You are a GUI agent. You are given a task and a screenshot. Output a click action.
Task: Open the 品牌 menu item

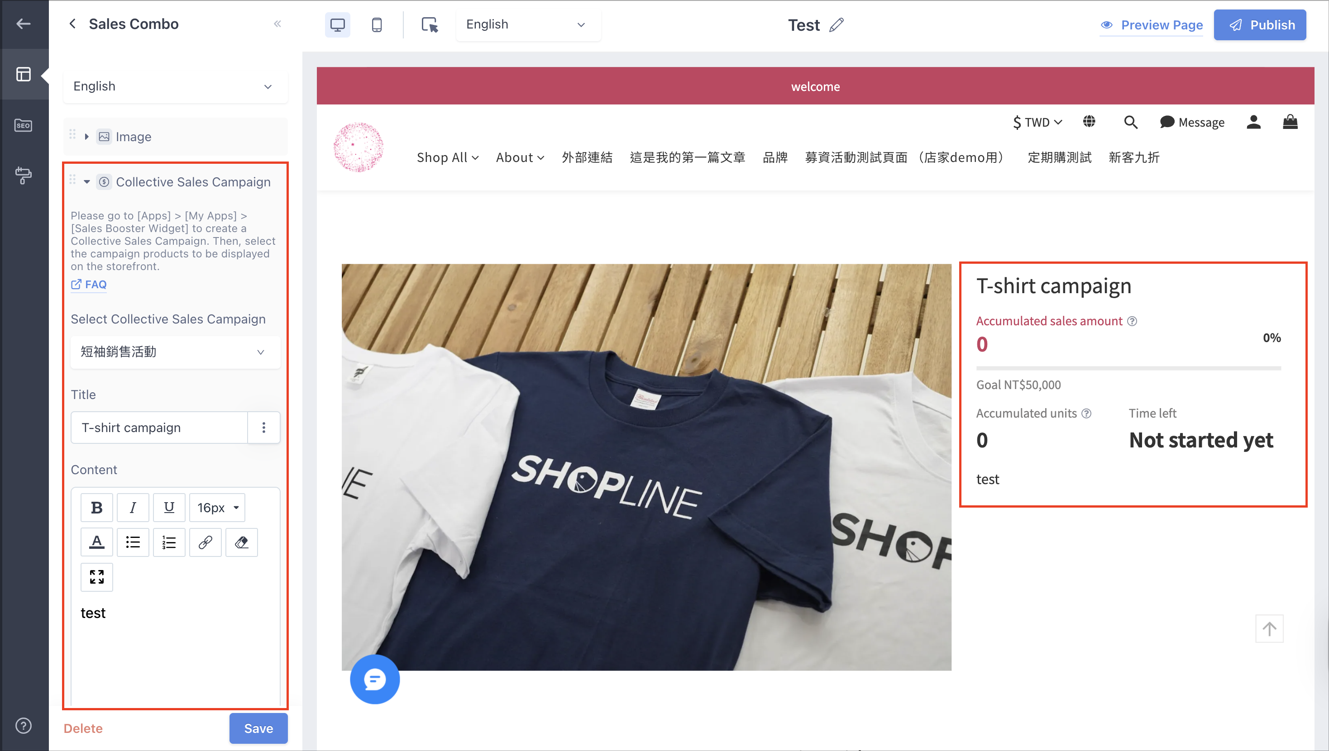(775, 157)
